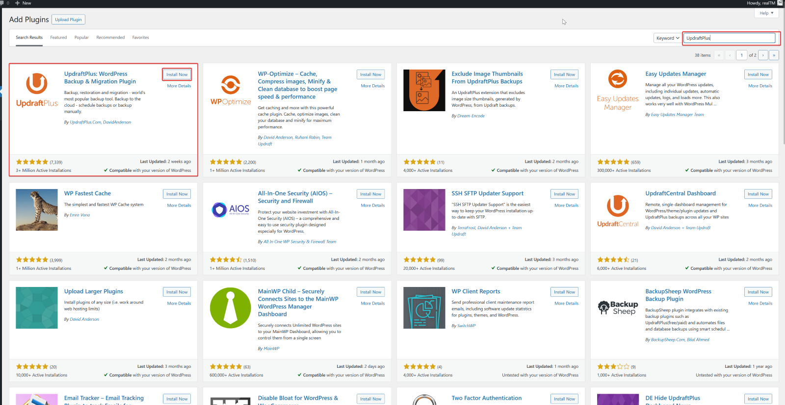Open the WP-Optimize Cache title link
The width and height of the screenshot is (785, 405).
297,85
